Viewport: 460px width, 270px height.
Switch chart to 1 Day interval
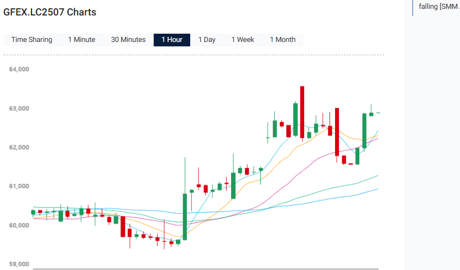207,40
